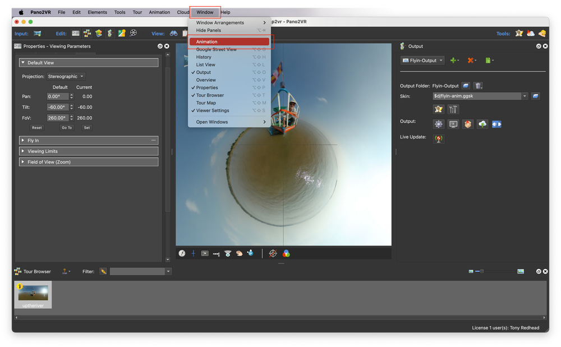The height and width of the screenshot is (347, 561).
Task: Click the gnome package output icon
Action: pos(468,124)
